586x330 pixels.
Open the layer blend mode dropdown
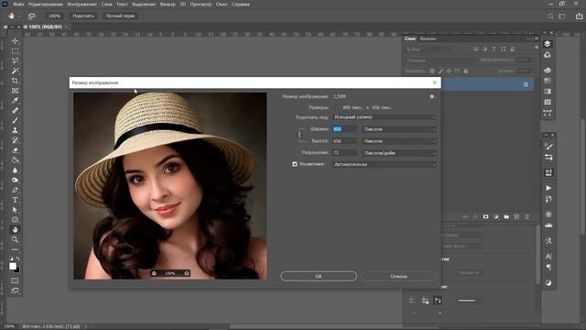(x=440, y=60)
